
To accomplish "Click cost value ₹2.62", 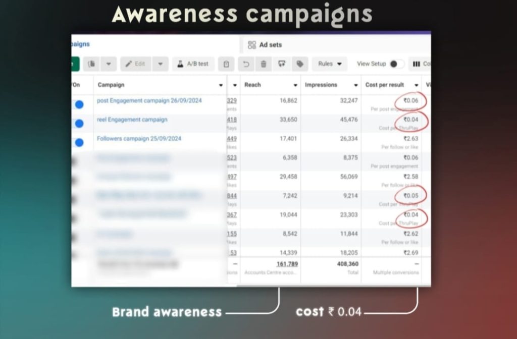I will [411, 234].
